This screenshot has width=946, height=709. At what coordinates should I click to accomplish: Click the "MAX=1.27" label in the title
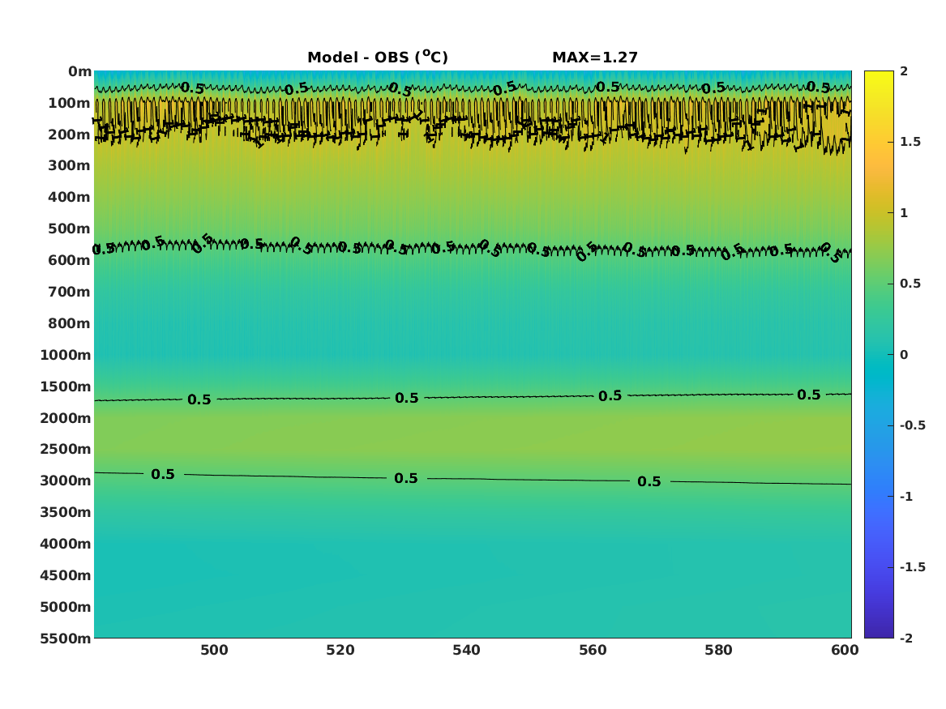click(595, 58)
